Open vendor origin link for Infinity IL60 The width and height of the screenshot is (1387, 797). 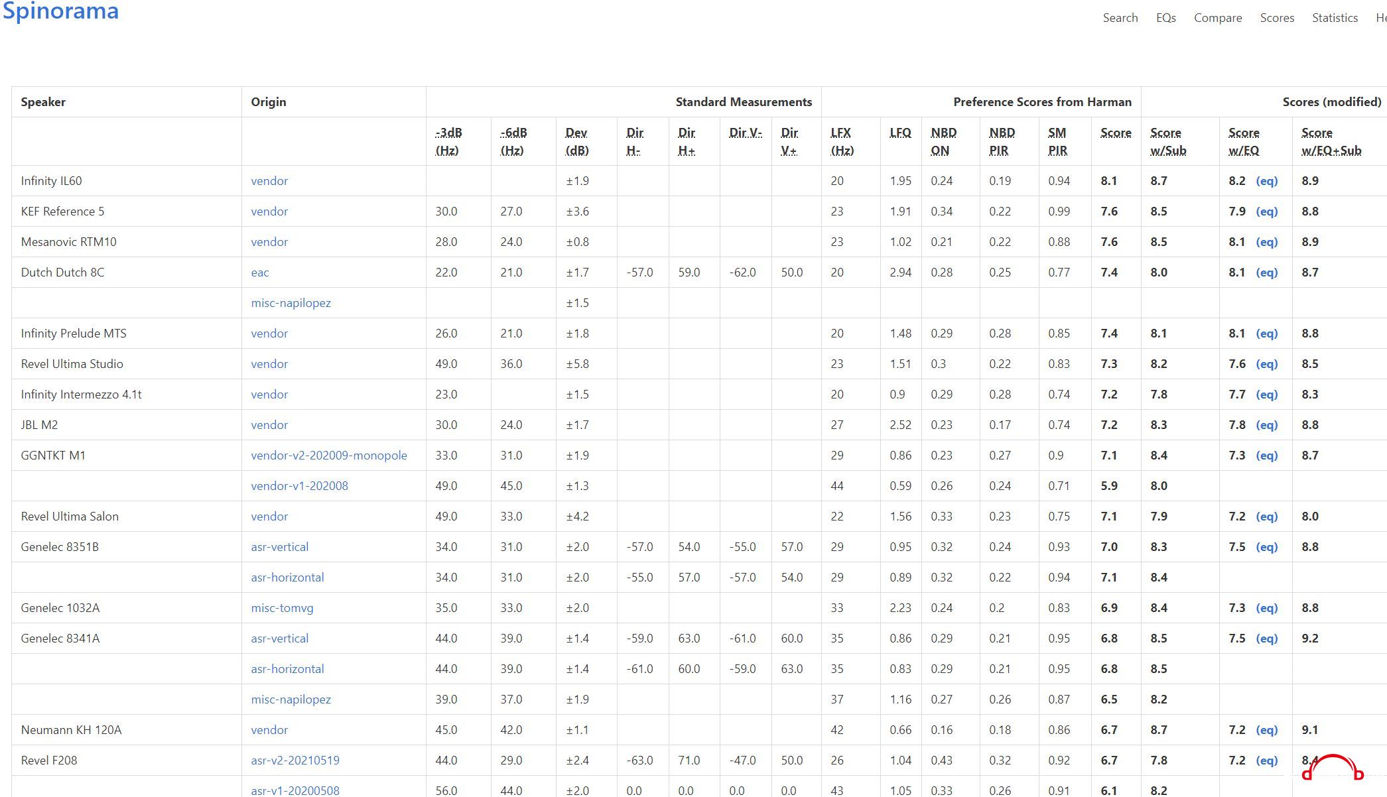pyautogui.click(x=269, y=181)
